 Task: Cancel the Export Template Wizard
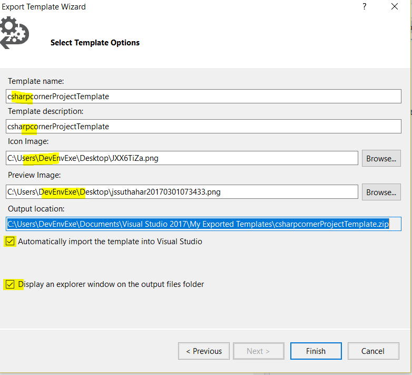click(x=373, y=351)
